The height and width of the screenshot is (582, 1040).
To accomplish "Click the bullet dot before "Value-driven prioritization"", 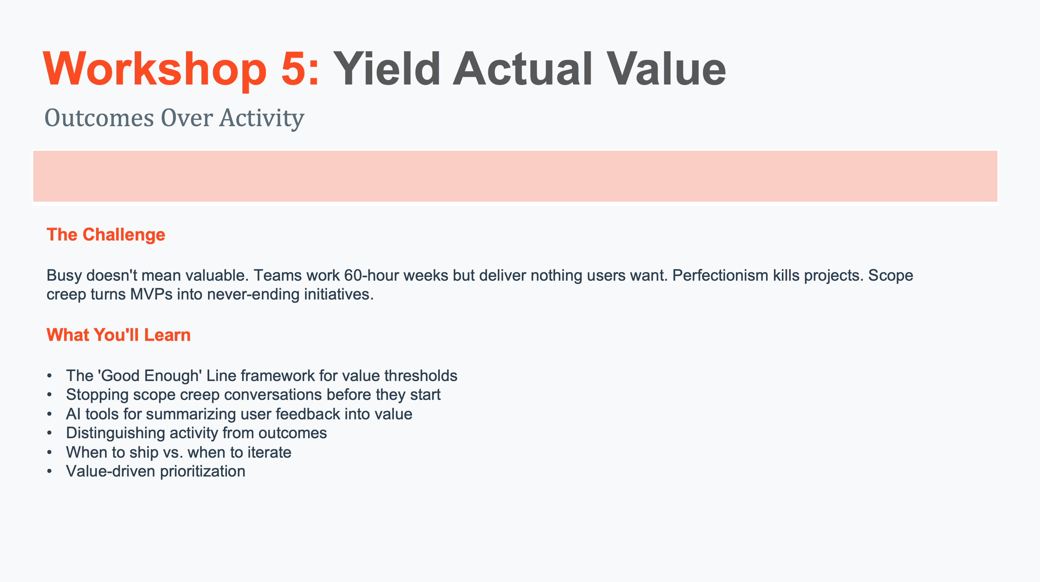I will pyautogui.click(x=50, y=471).
